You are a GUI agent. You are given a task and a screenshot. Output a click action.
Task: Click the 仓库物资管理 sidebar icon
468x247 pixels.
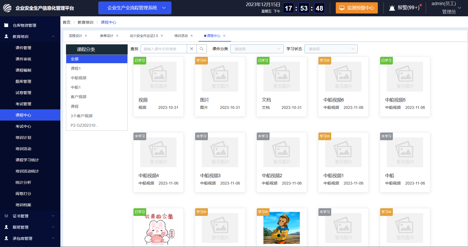(x=6, y=25)
